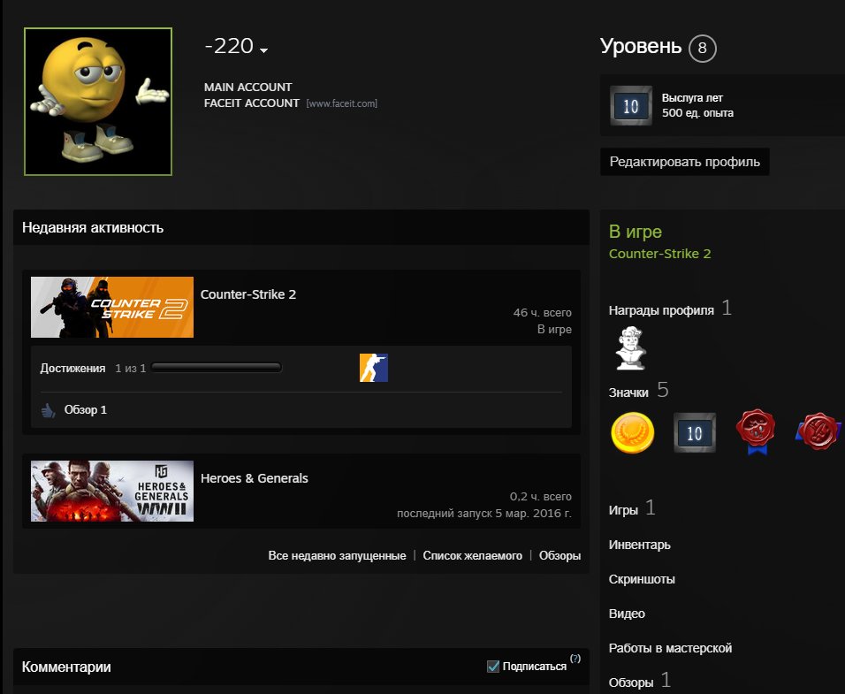The image size is (845, 694).
Task: Click the gold coin laurel badge
Action: pos(633,432)
